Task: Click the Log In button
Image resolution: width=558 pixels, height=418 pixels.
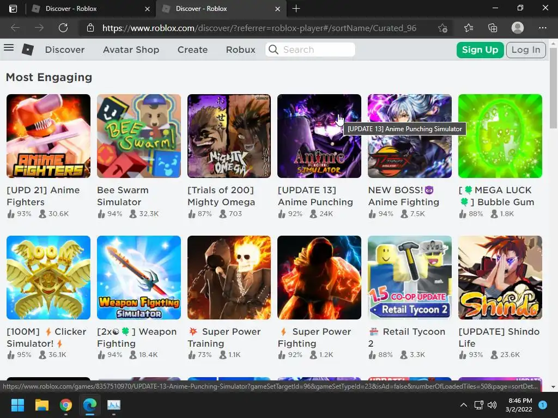Action: coord(526,50)
